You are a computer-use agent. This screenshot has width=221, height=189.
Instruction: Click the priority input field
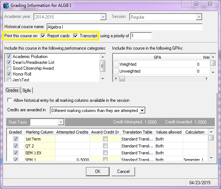click(141, 36)
